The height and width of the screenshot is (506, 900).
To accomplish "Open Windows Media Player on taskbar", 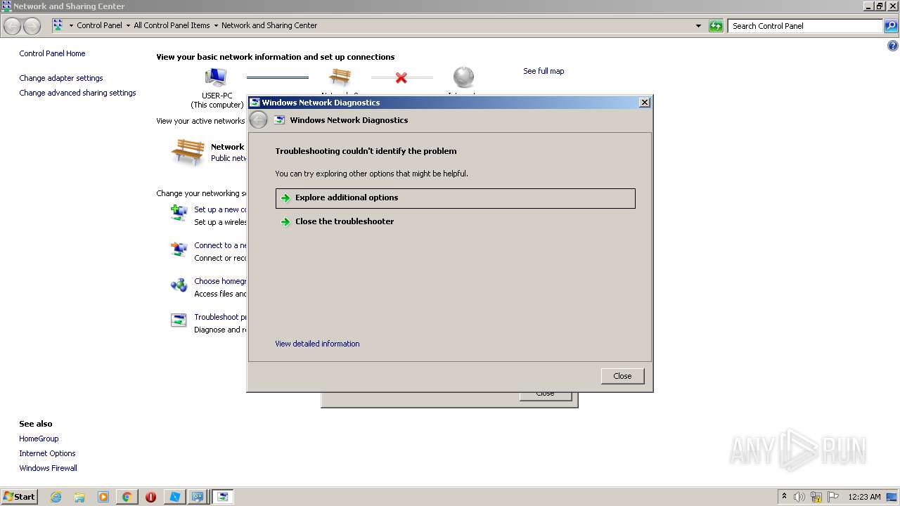I will 103,497.
